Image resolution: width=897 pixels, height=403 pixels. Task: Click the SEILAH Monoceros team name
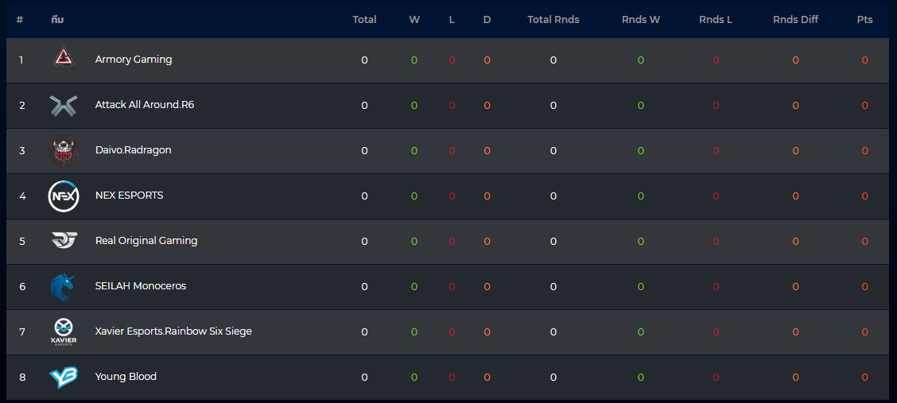(x=141, y=286)
